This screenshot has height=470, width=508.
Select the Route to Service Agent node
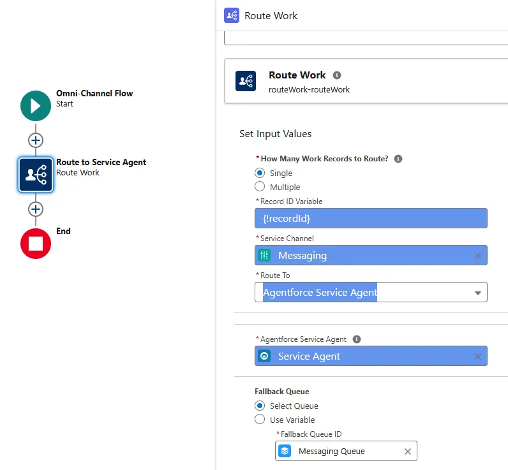(x=36, y=175)
